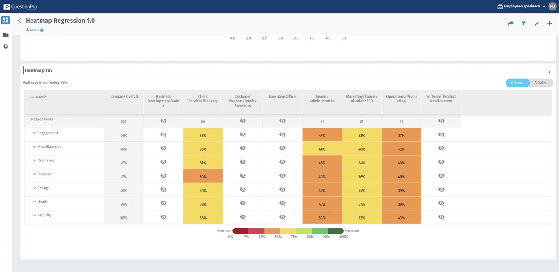Go back using the left arrow
The height and width of the screenshot is (272, 559).
19,21
